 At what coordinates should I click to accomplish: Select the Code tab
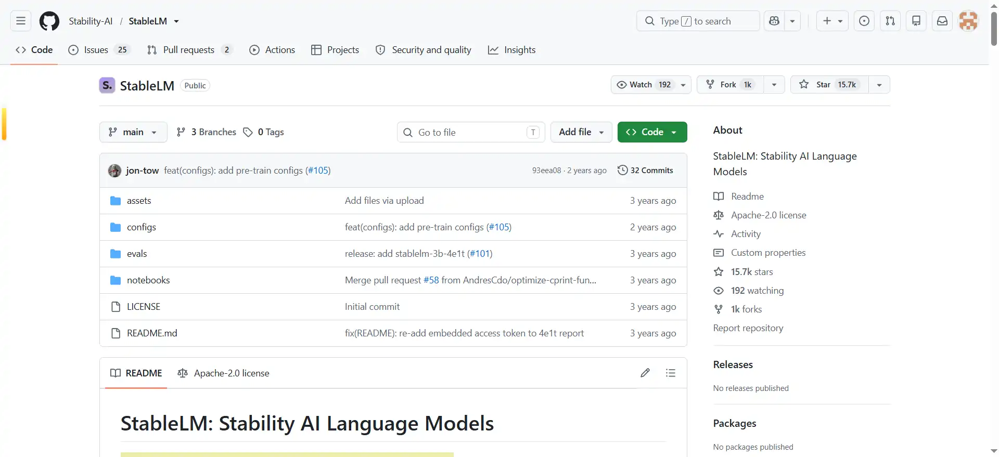[34, 50]
